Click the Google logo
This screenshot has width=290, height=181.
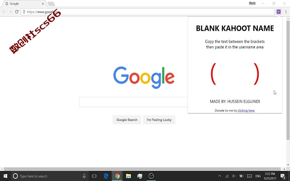point(144,77)
